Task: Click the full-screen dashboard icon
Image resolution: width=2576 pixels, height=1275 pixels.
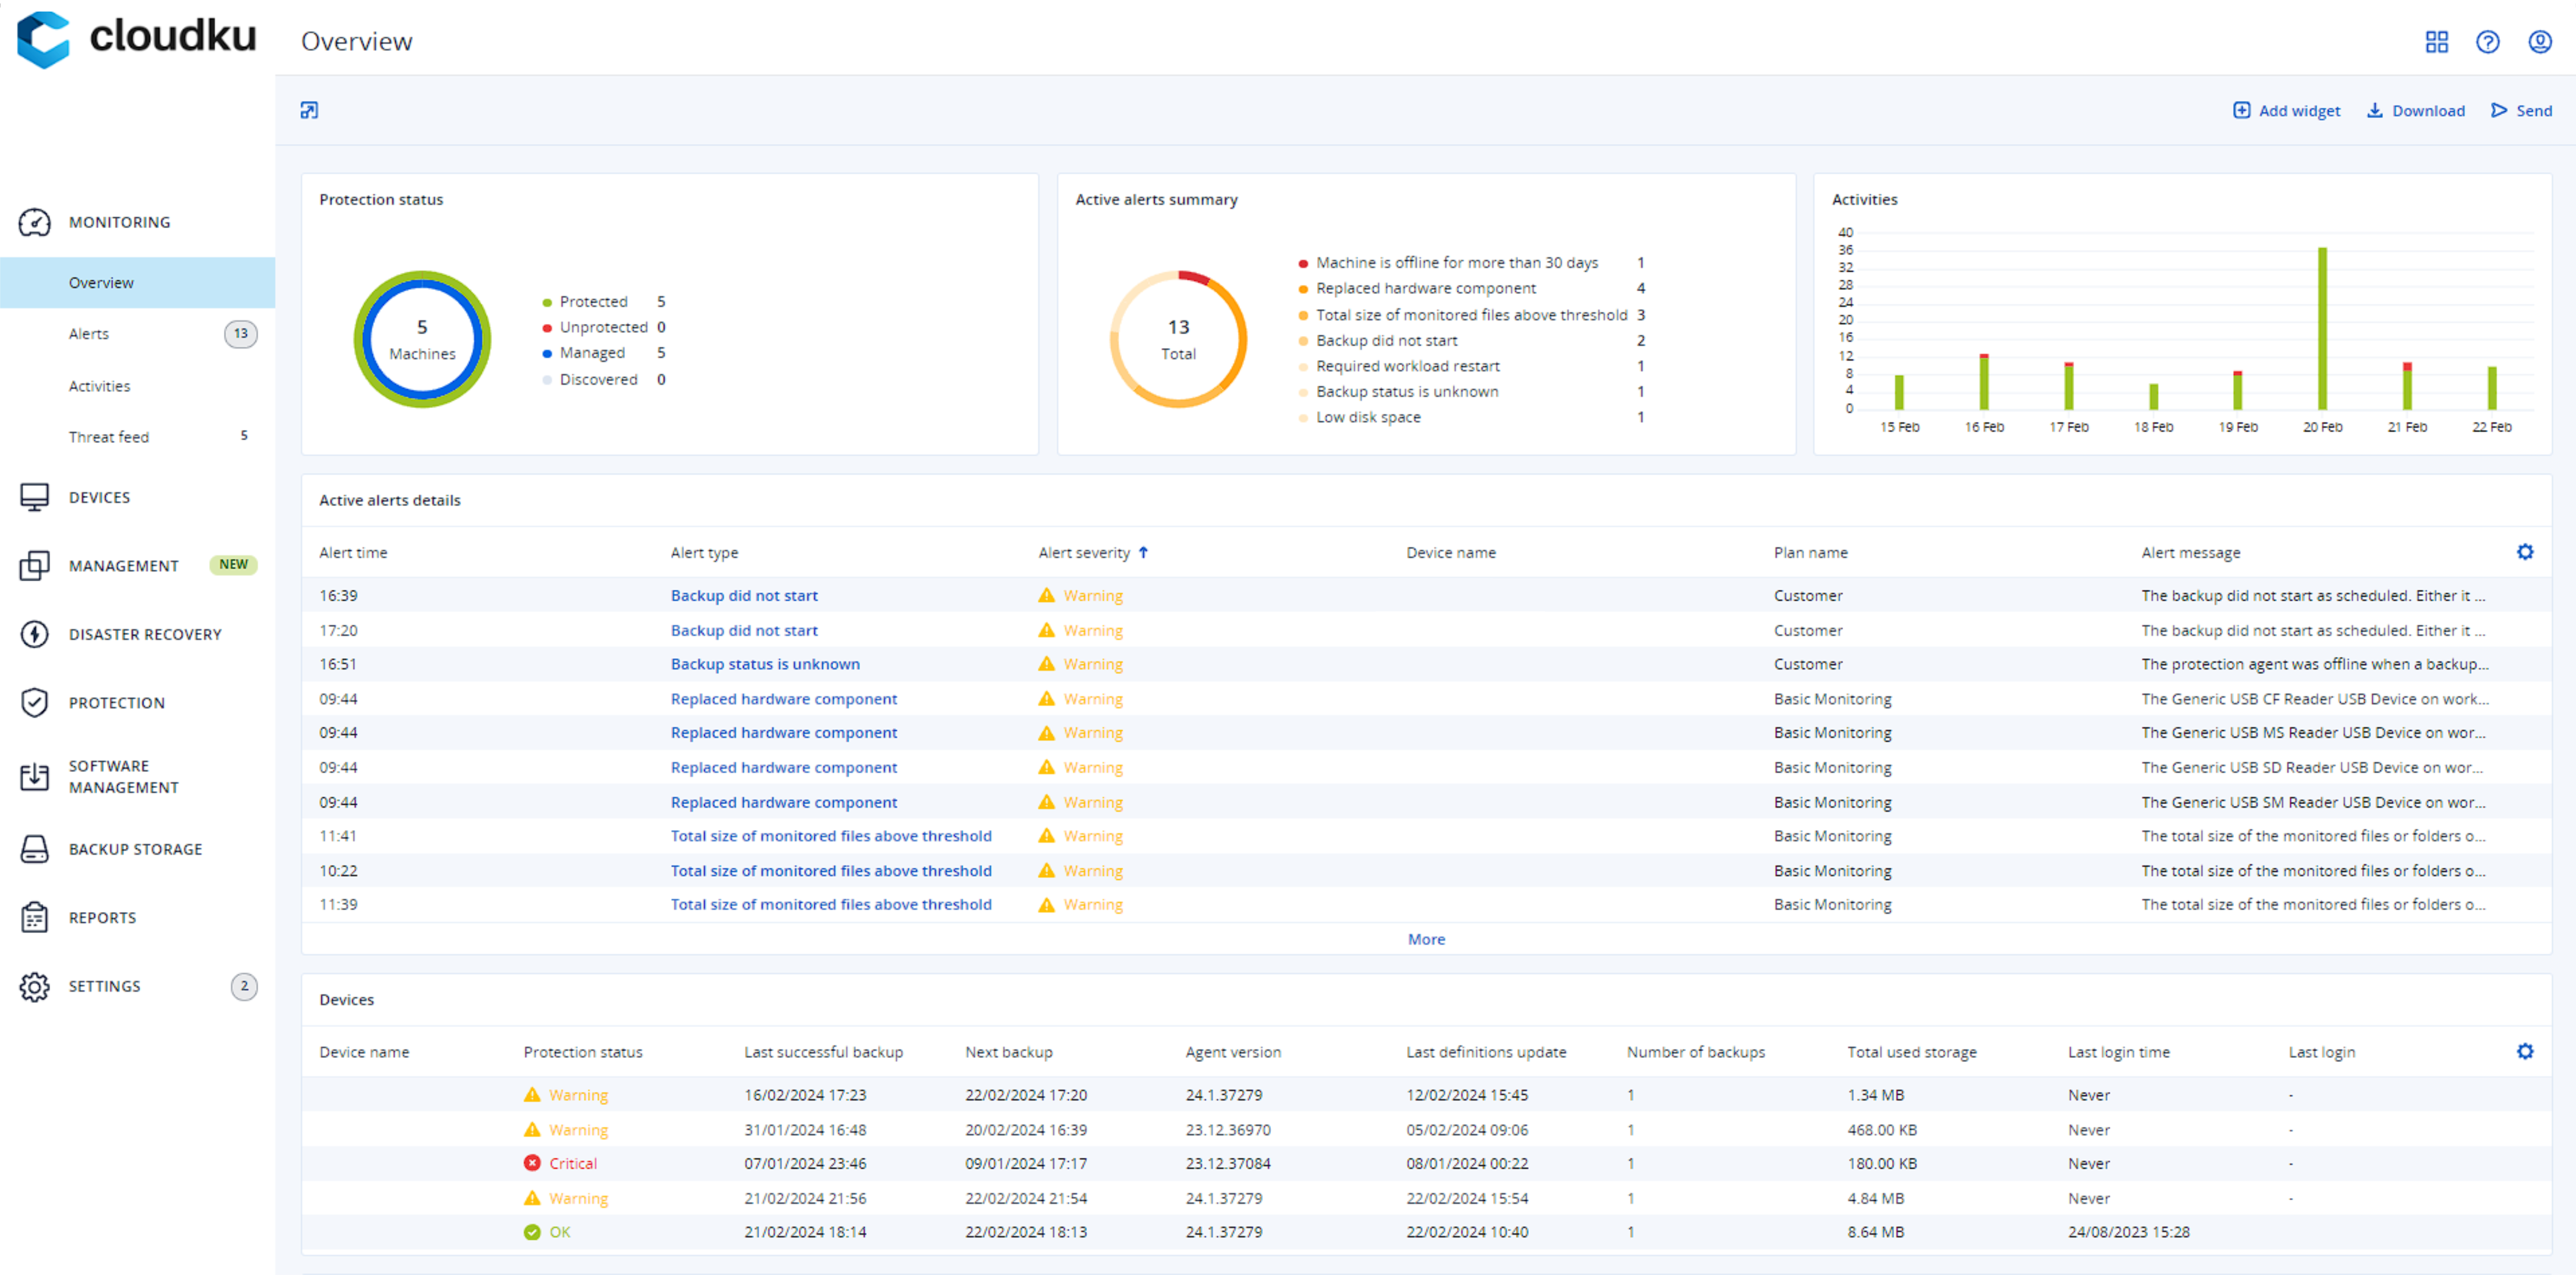Action: click(309, 110)
